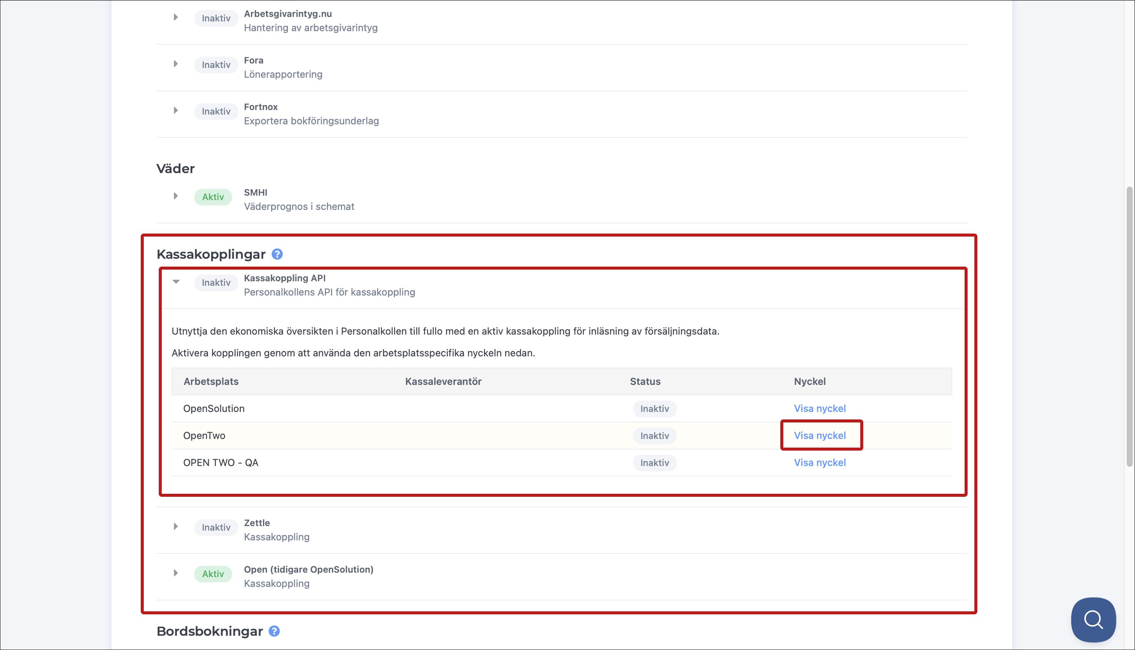Click the Inaktiv badge in OPEN TWO - QA row

pyautogui.click(x=655, y=463)
